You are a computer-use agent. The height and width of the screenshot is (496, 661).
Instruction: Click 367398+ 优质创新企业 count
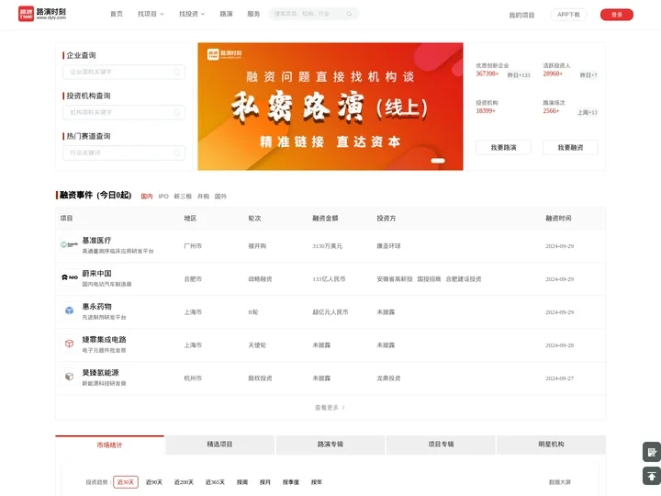pyautogui.click(x=487, y=73)
